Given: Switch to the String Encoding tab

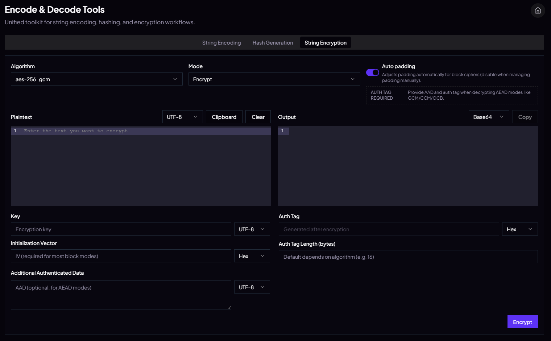Looking at the screenshot, I should [x=221, y=42].
